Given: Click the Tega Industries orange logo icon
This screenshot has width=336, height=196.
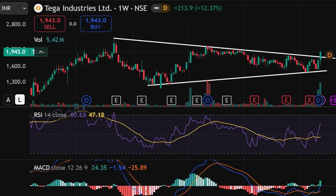Looking at the screenshot, I should (38, 8).
